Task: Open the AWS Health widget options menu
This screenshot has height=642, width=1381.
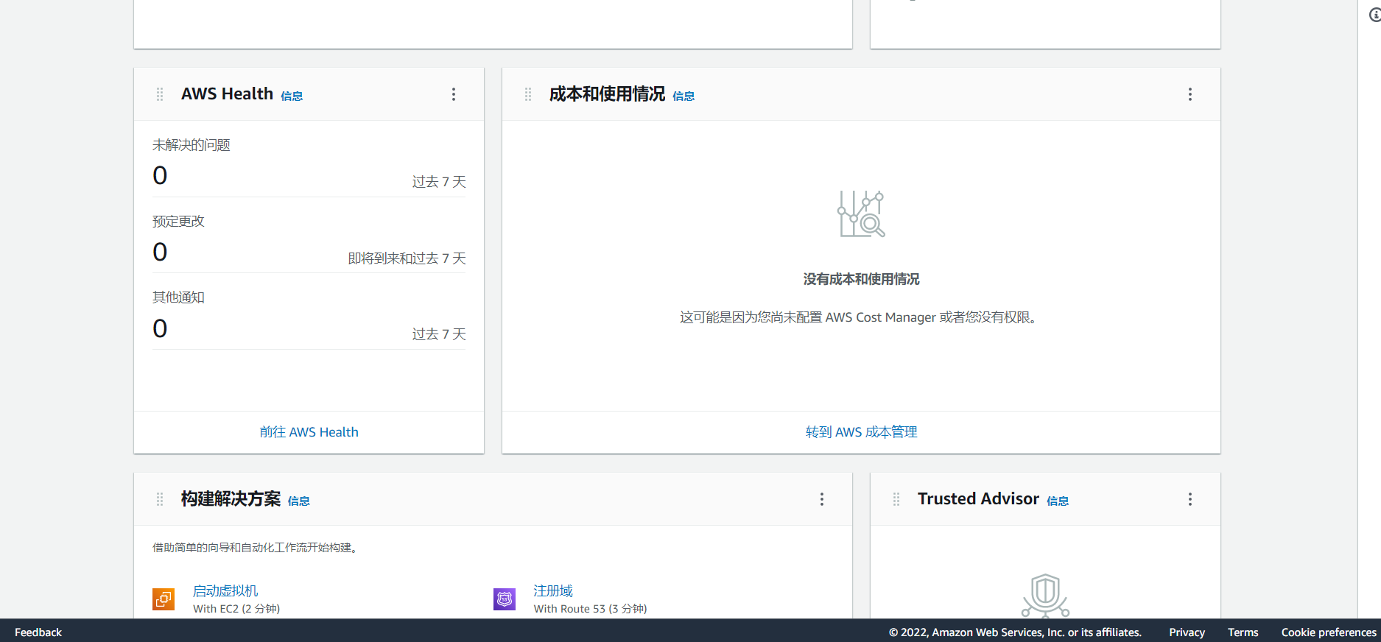Action: tap(454, 94)
